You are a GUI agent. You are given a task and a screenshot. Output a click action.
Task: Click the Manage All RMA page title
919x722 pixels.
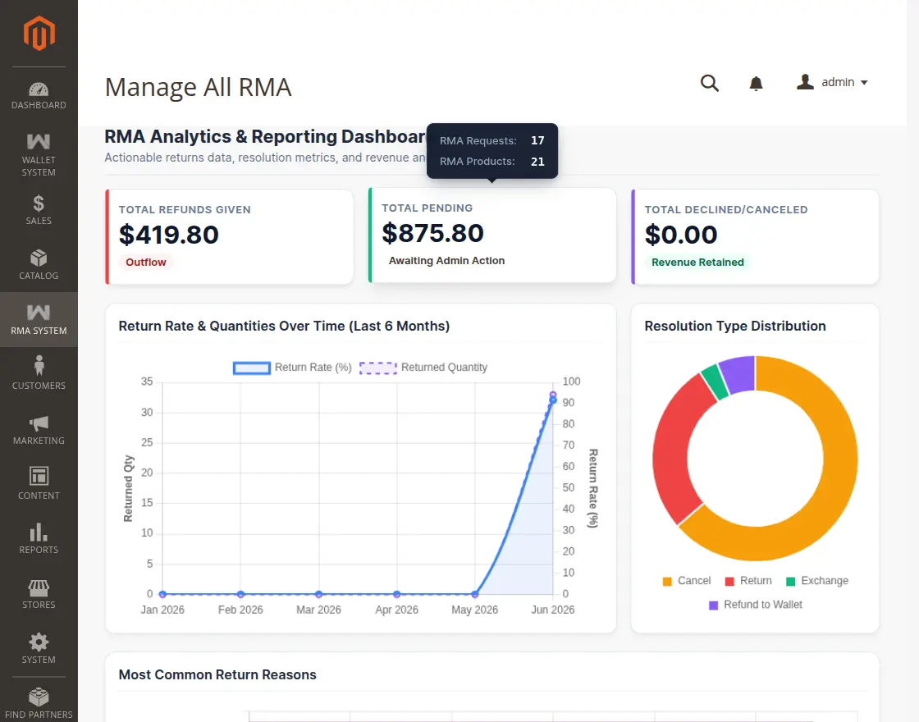198,87
